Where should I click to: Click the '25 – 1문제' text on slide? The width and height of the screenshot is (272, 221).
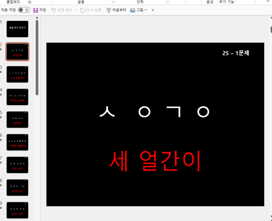(x=235, y=53)
